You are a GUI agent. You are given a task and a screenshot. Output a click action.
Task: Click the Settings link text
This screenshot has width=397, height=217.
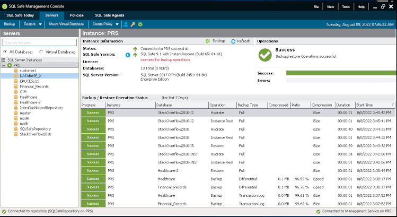click(219, 41)
